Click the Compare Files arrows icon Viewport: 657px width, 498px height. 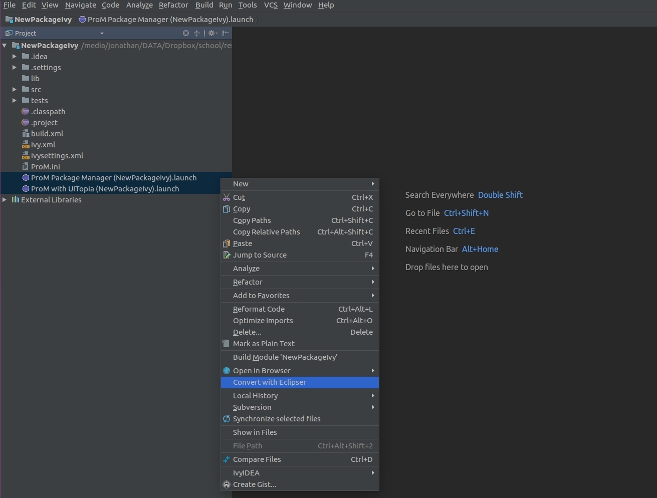[227, 459]
